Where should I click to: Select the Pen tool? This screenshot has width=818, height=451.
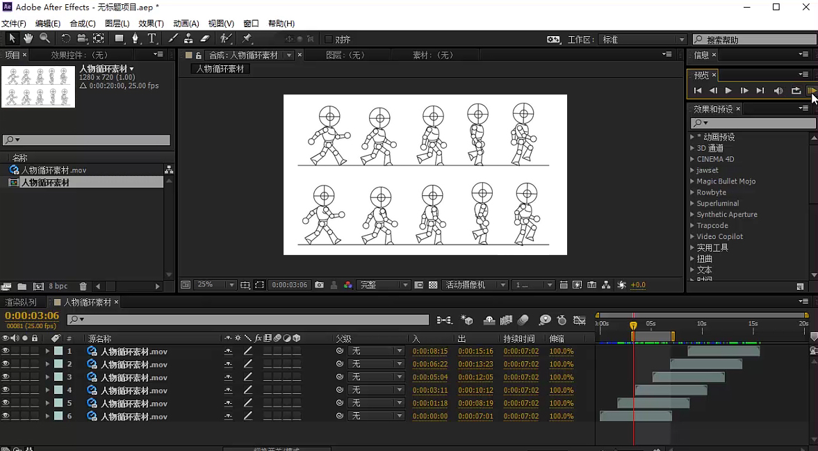coord(136,39)
